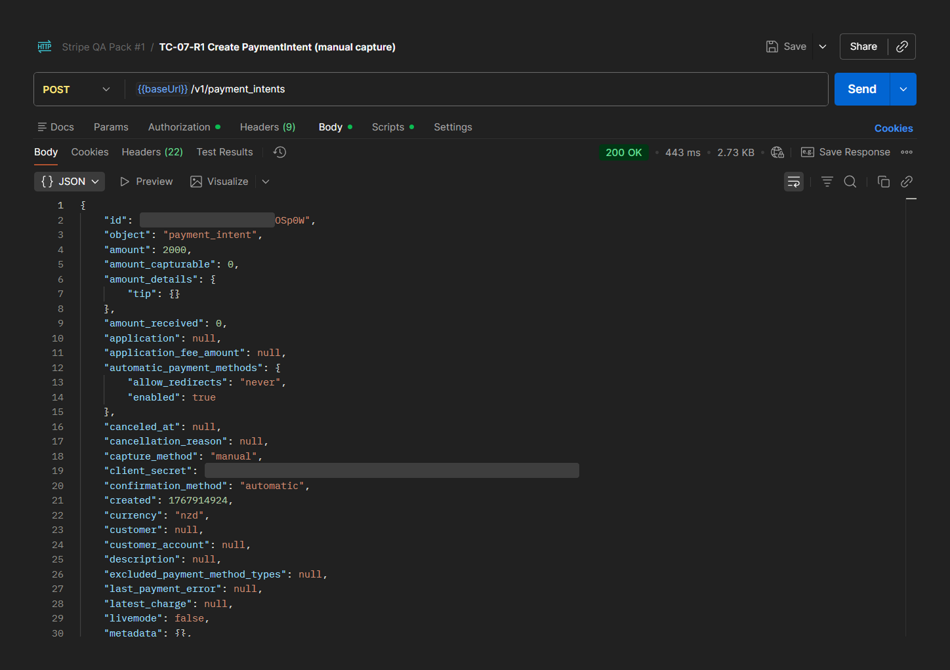Open the POST method dropdown
The image size is (950, 670).
point(76,89)
